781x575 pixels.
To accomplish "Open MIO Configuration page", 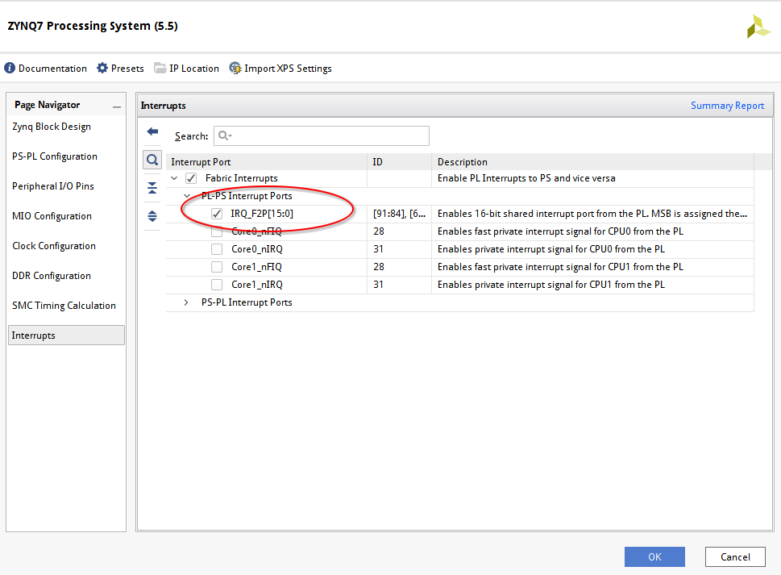I will [x=52, y=216].
